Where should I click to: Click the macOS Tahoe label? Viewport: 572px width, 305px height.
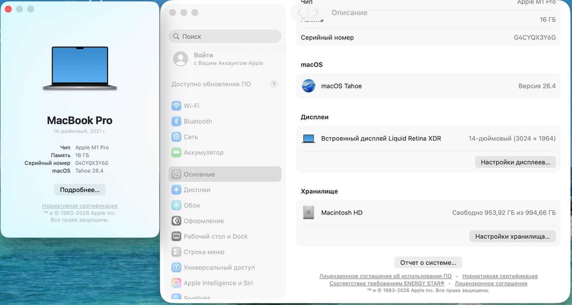(341, 86)
